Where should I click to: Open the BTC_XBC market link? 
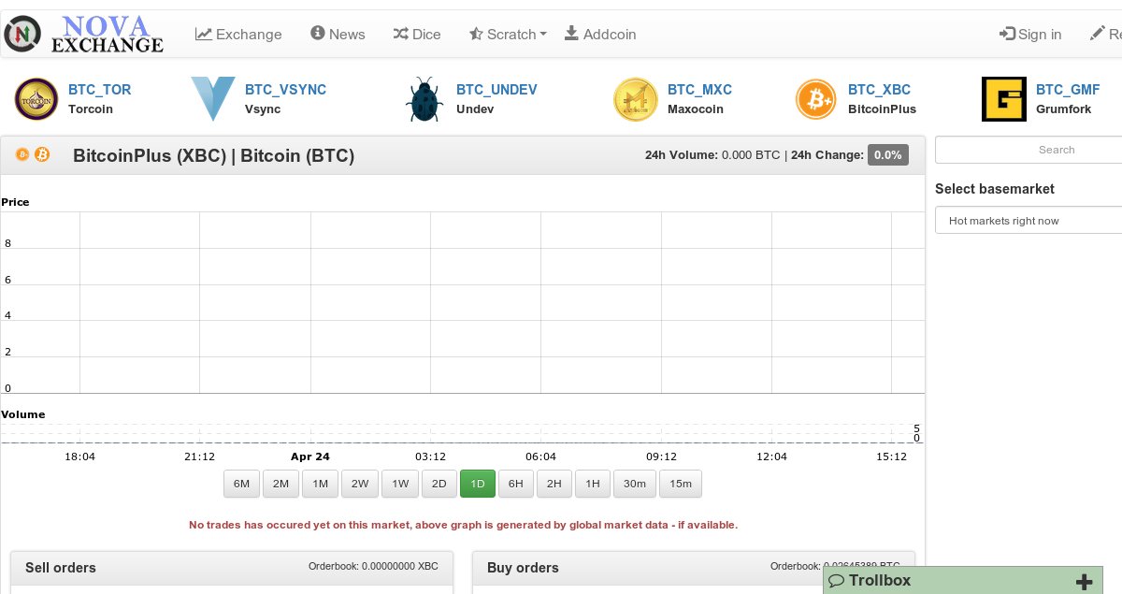(x=879, y=90)
